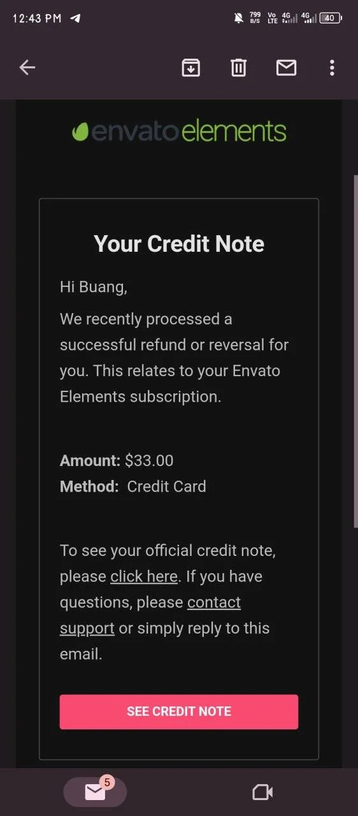Open the "click here" link

(144, 576)
